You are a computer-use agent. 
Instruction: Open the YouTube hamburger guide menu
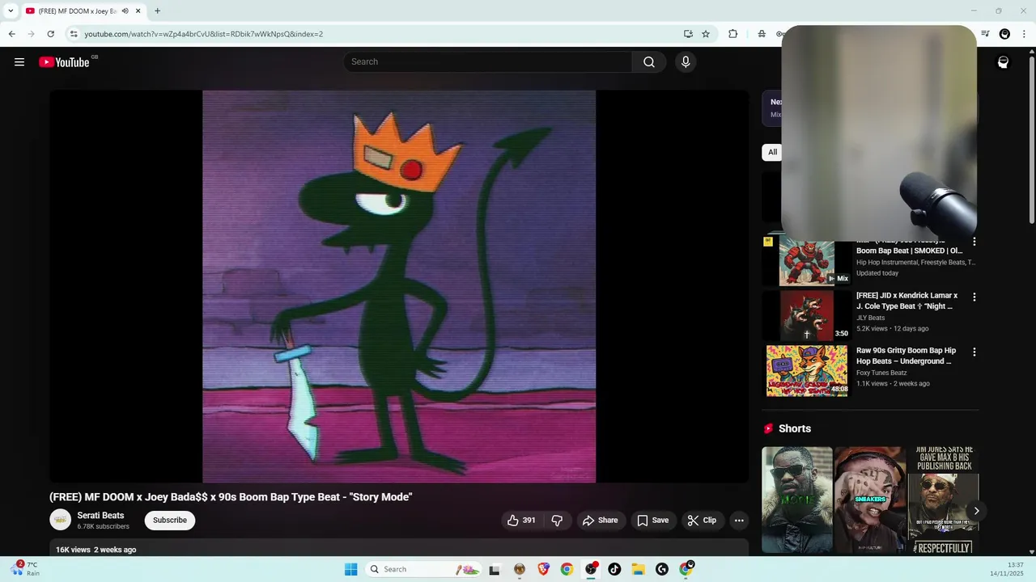point(19,62)
